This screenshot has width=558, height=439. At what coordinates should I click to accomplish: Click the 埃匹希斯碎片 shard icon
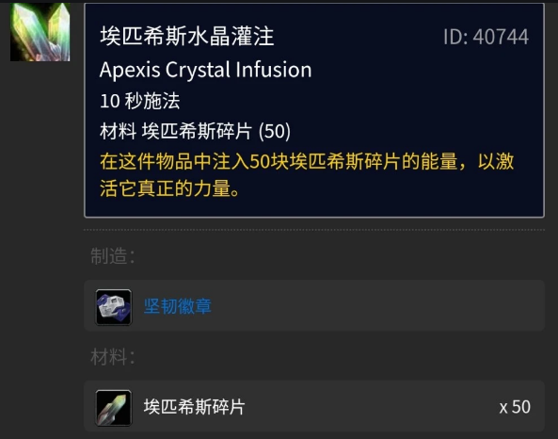(114, 408)
